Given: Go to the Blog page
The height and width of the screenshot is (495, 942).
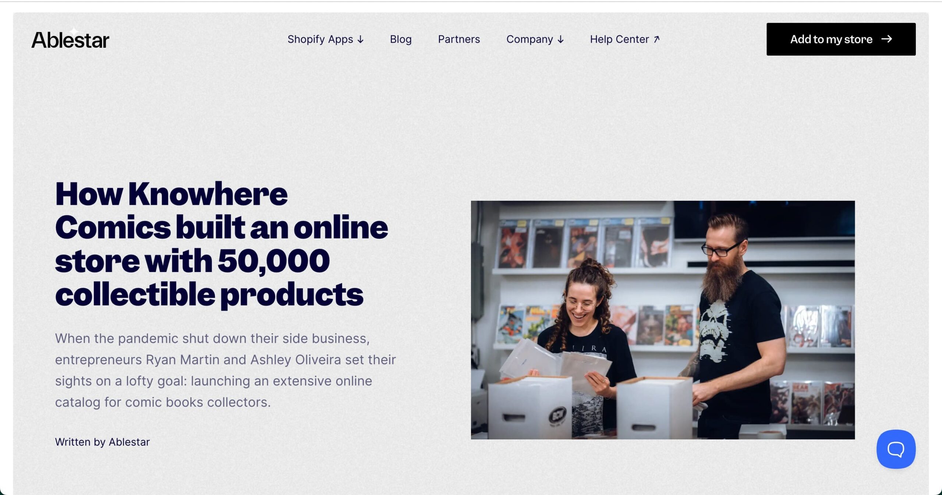Looking at the screenshot, I should tap(401, 39).
